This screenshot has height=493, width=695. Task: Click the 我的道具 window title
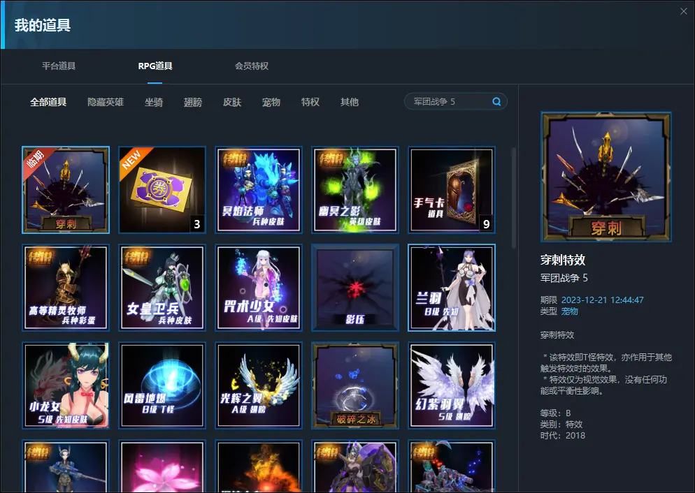(x=43, y=24)
